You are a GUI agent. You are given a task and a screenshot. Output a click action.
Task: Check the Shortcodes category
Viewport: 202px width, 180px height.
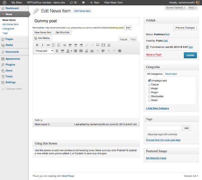pyautogui.click(x=149, y=96)
